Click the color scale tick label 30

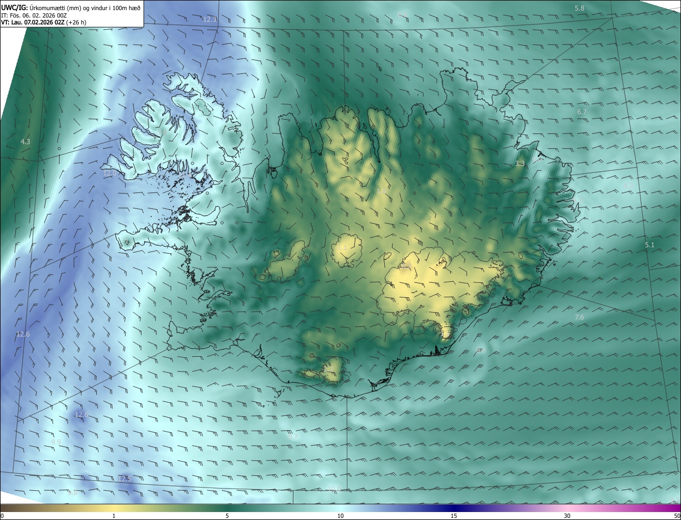pyautogui.click(x=567, y=516)
